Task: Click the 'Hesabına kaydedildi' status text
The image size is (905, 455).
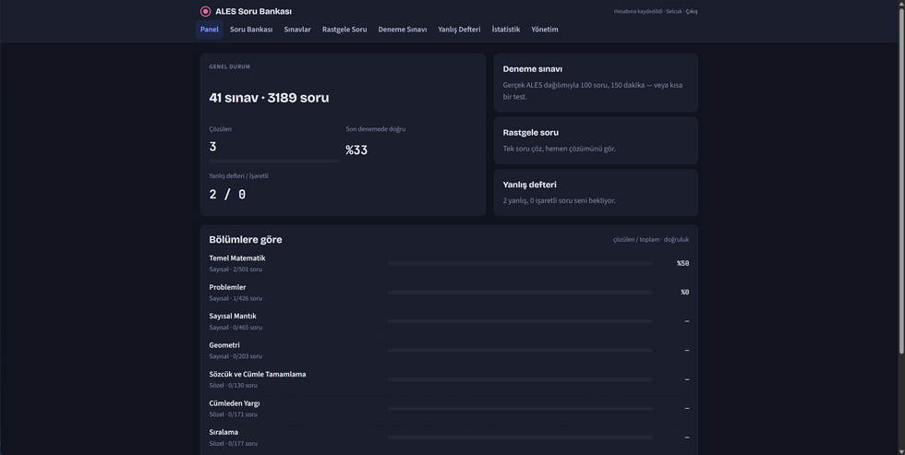Action: tap(638, 11)
